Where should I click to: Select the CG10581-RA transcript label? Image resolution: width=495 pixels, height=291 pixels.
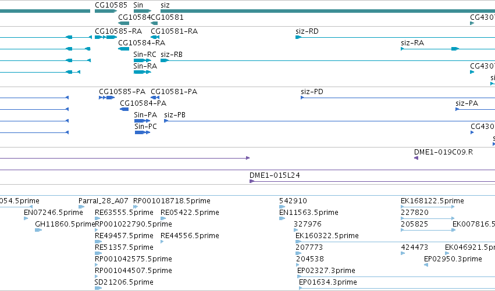point(175,31)
